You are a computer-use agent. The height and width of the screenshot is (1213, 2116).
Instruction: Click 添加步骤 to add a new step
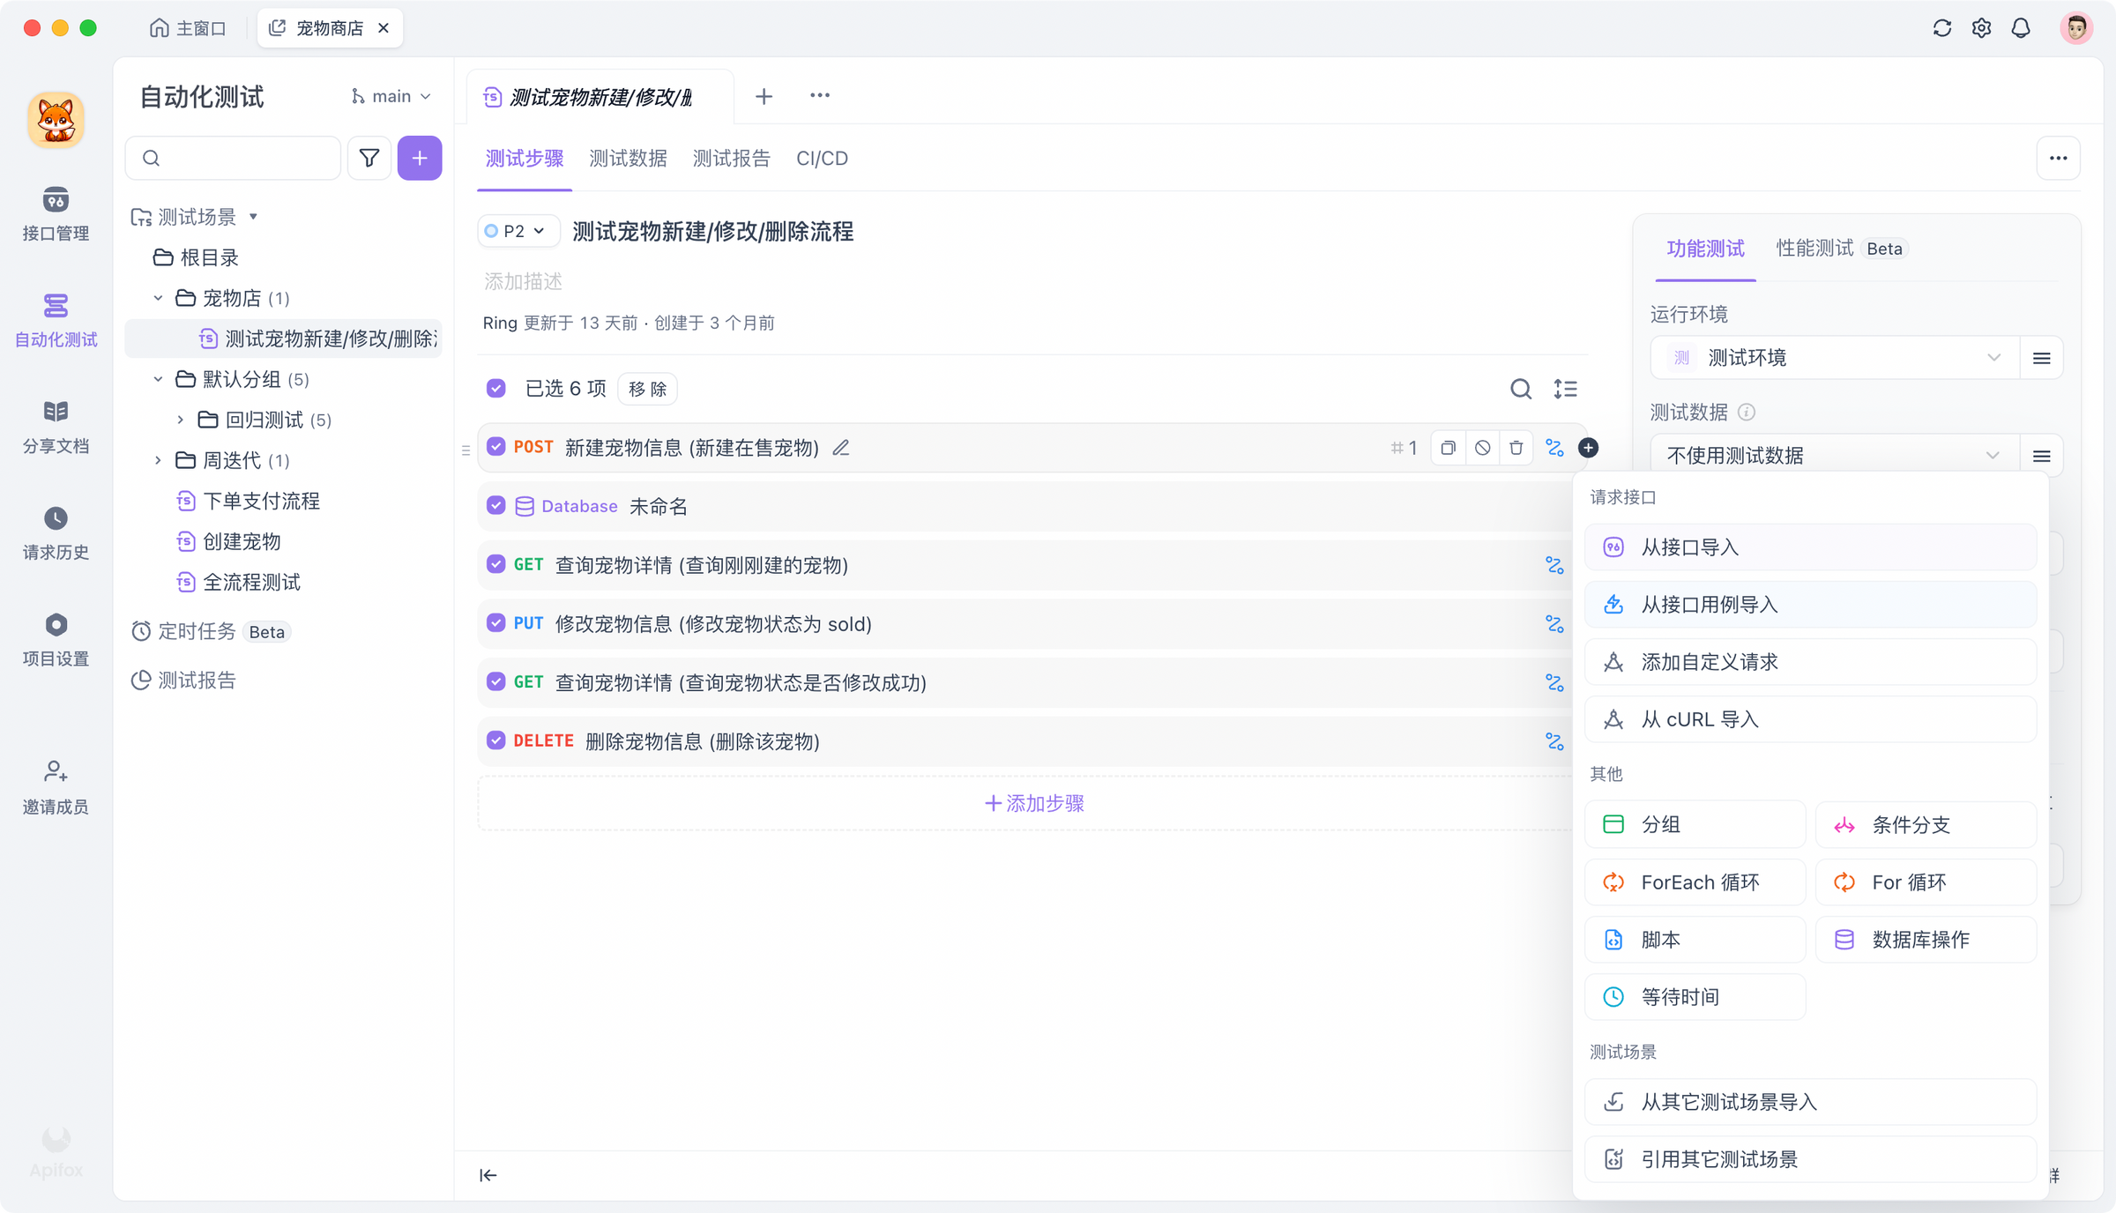(x=1032, y=803)
